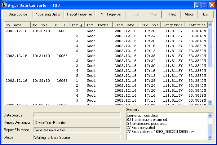Open the Help button
Screen dimensions: 217x145
(173, 14)
